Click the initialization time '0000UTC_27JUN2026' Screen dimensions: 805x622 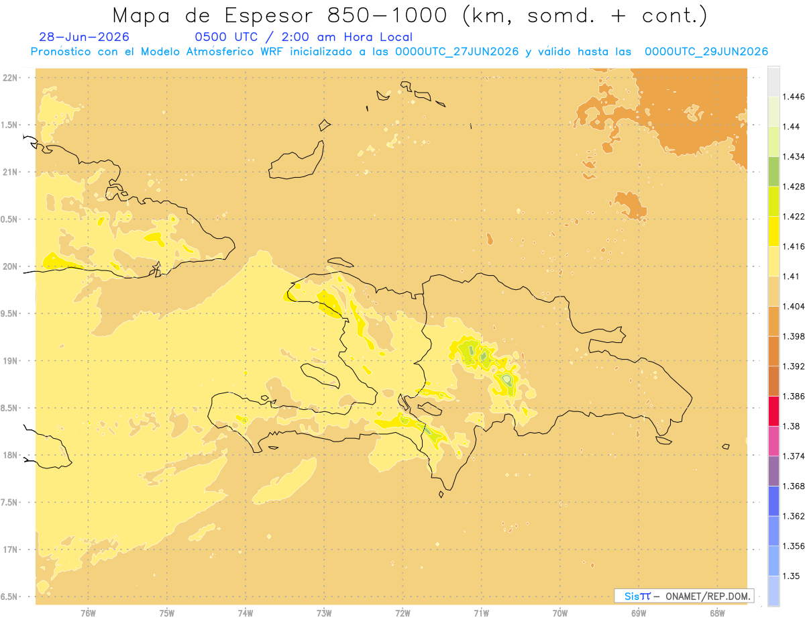(x=457, y=52)
